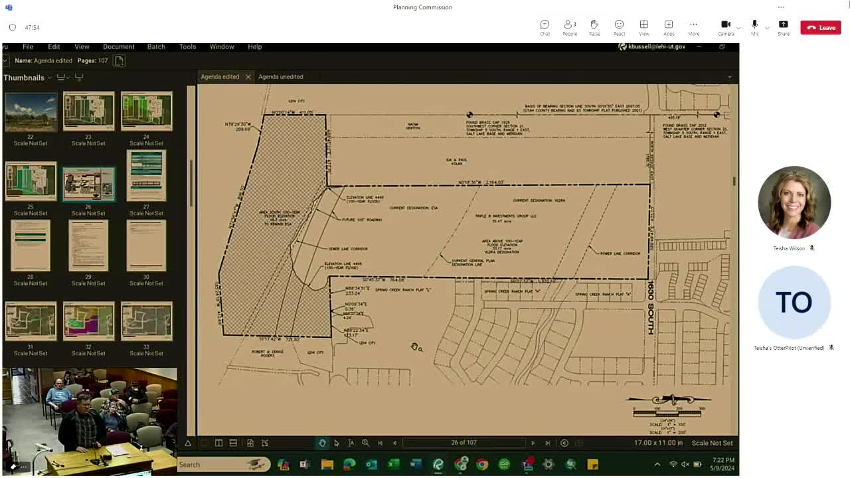Toggle the Mic mute state
This screenshot has height=478, width=850.
click(754, 27)
